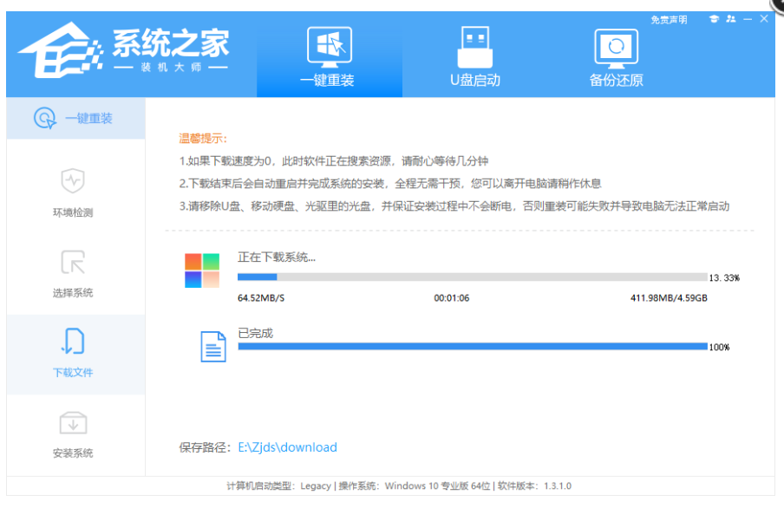This screenshot has height=508, width=784.
Task: Click the 100% completion label
Action: [x=719, y=347]
